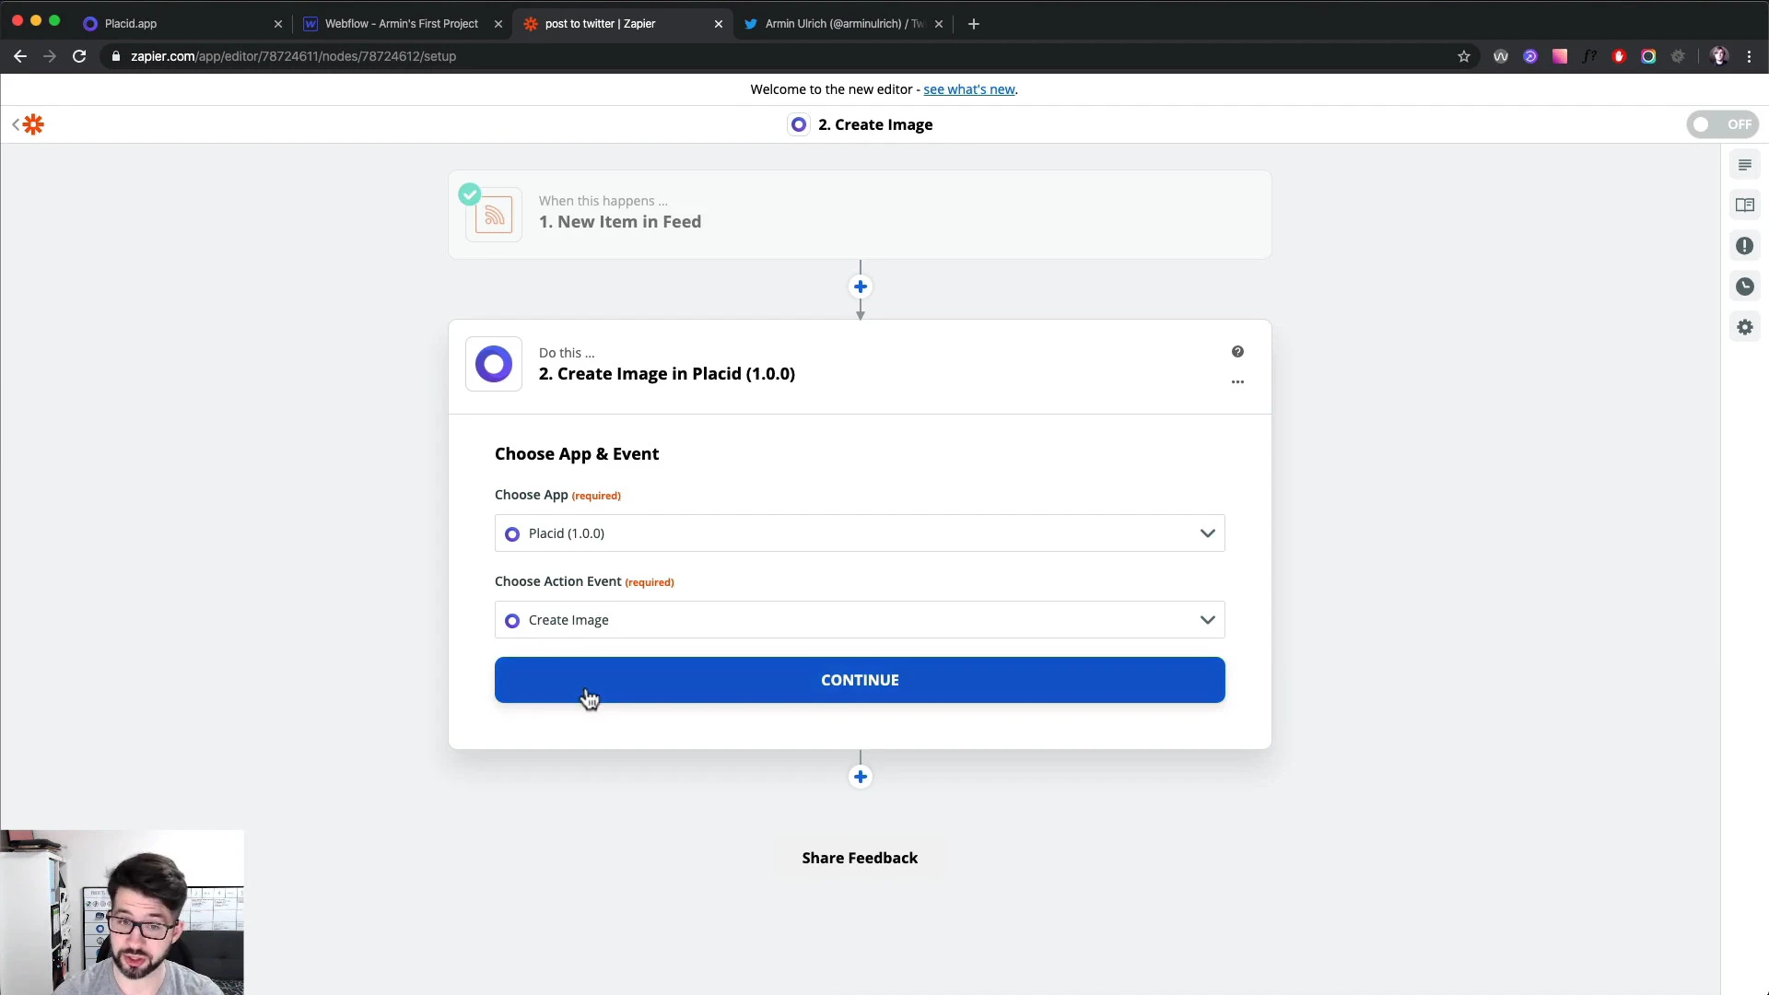Toggle the Zap ON/OFF switch
The width and height of the screenshot is (1769, 995).
(1722, 124)
